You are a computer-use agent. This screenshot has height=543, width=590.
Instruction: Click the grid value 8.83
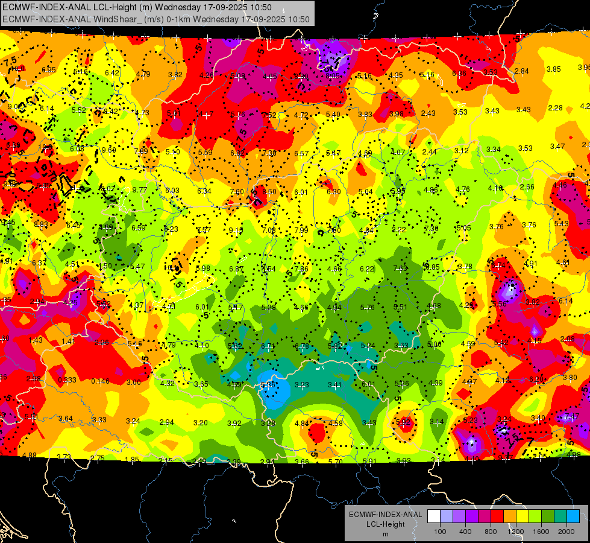point(40,224)
